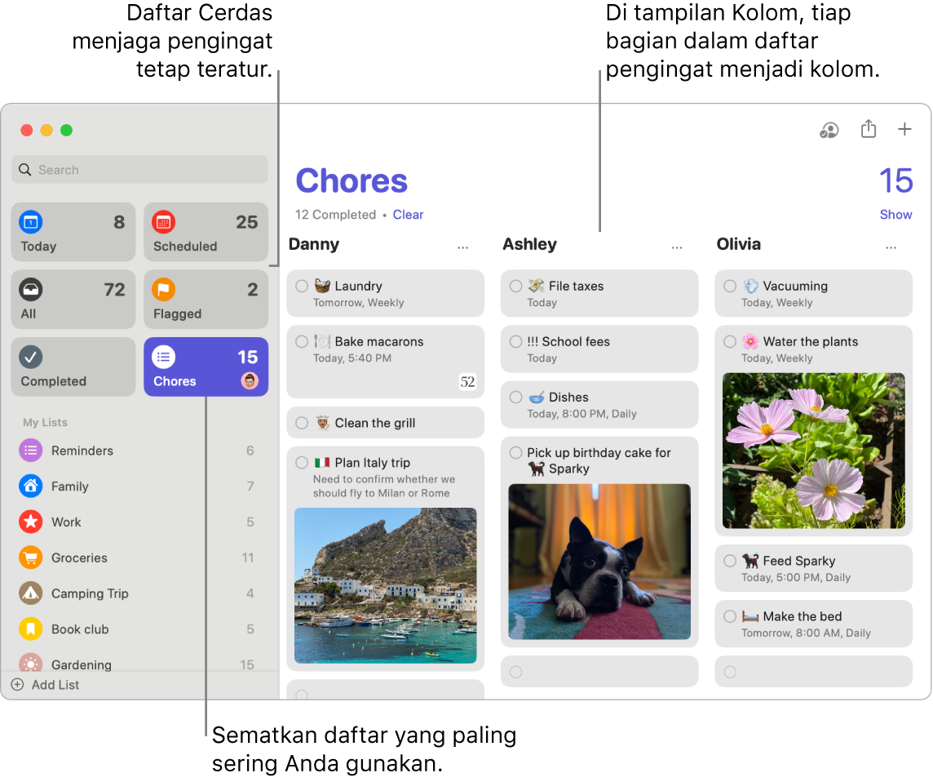Click the Share icon in the toolbar
Image resolution: width=933 pixels, height=782 pixels.
(868, 129)
